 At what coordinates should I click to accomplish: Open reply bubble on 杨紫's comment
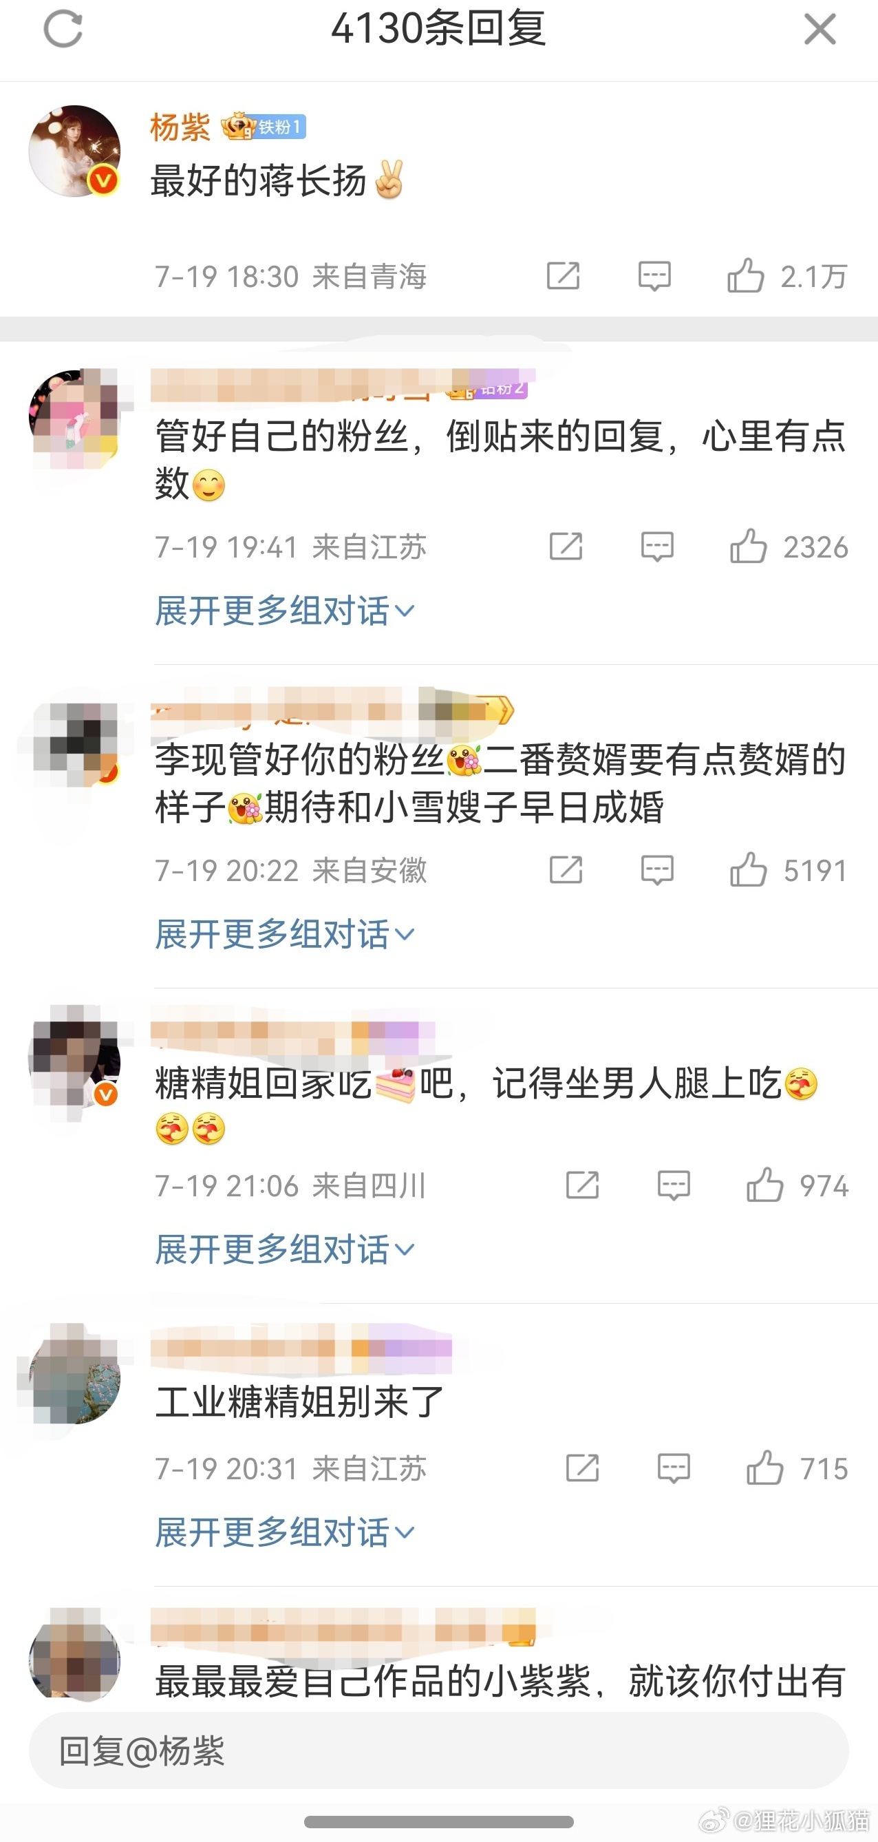654,276
